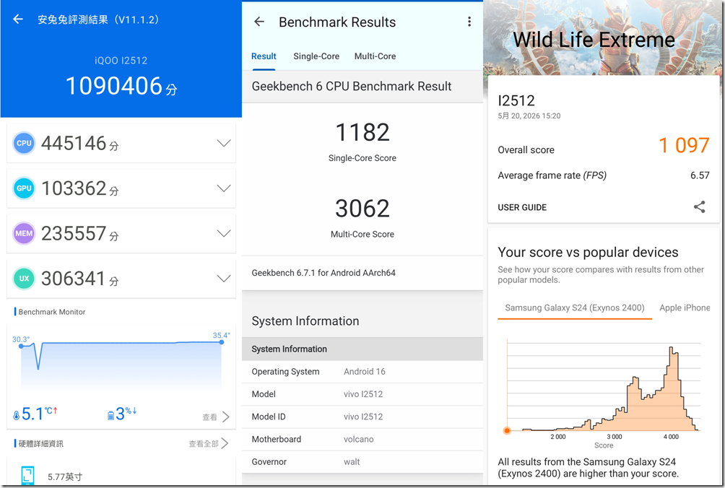Select the Model ID vivo I2512 row
This screenshot has height=488, width=725.
pos(362,417)
